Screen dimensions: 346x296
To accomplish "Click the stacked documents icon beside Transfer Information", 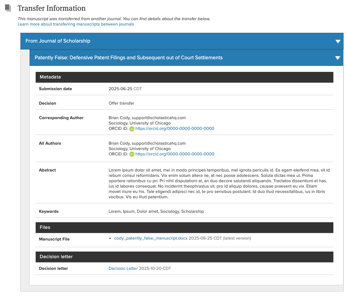I will (8, 8).
